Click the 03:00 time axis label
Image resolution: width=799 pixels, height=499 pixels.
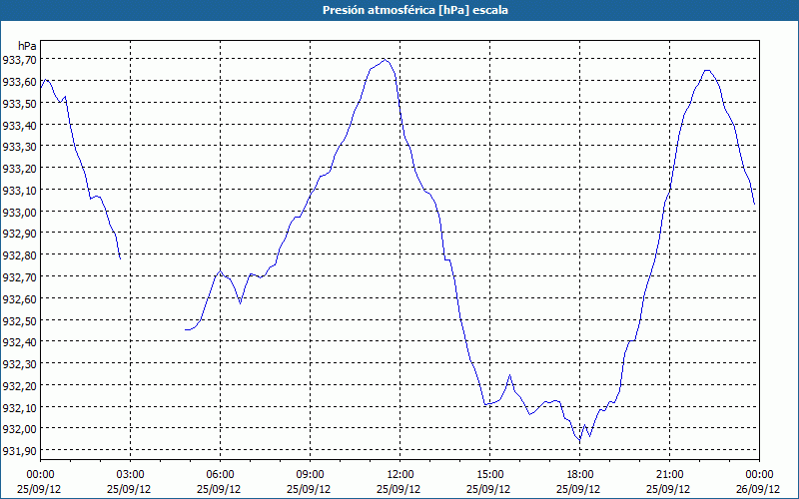click(x=130, y=475)
